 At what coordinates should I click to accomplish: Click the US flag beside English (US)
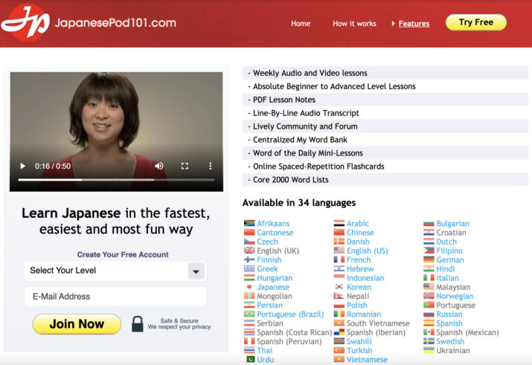tap(339, 251)
